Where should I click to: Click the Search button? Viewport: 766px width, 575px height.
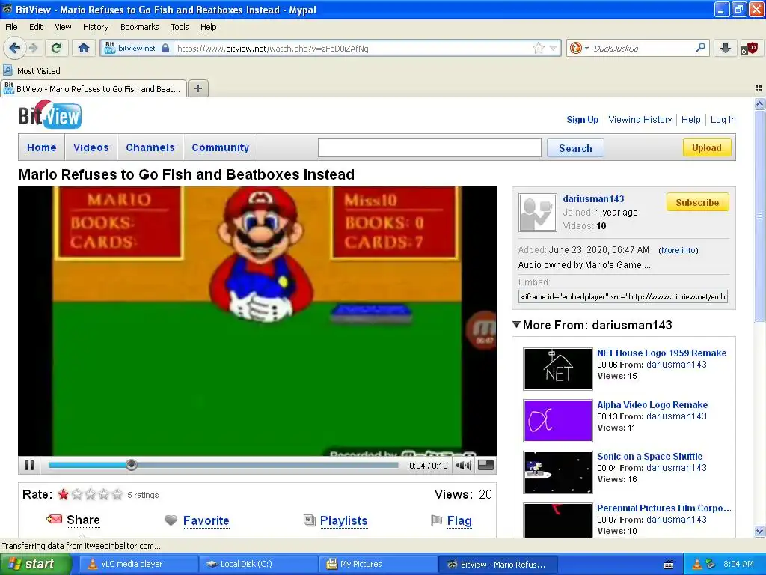tap(575, 148)
